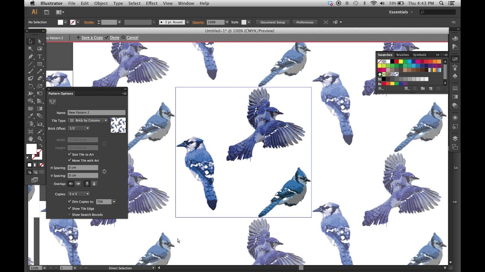Set overlap to Top in Front
485x272 pixels.
[87, 184]
